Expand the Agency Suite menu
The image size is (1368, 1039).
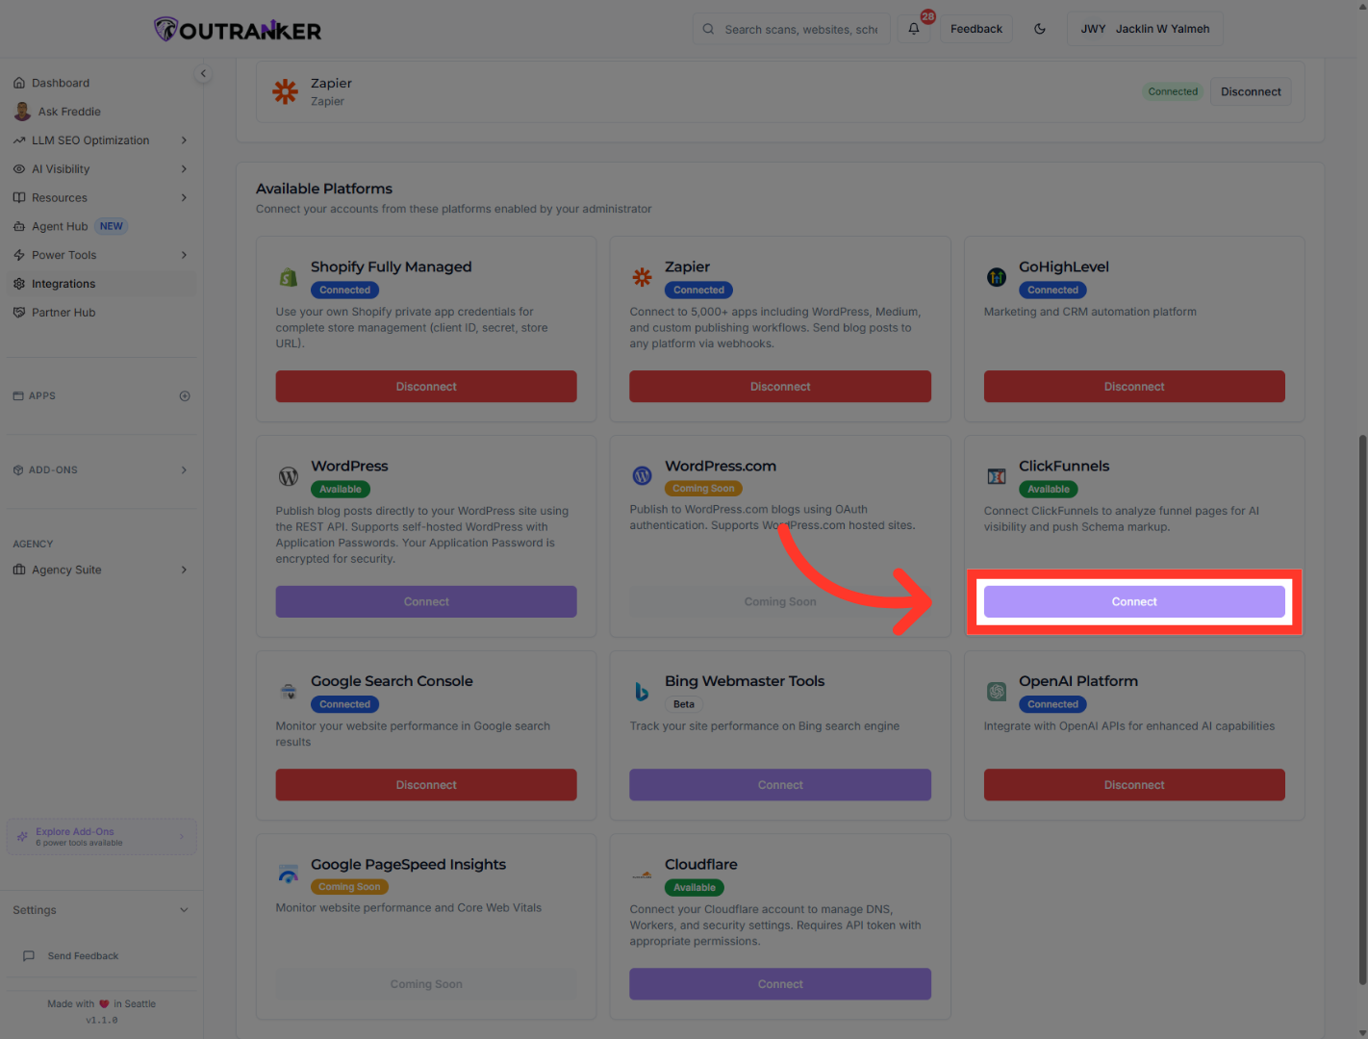click(184, 570)
